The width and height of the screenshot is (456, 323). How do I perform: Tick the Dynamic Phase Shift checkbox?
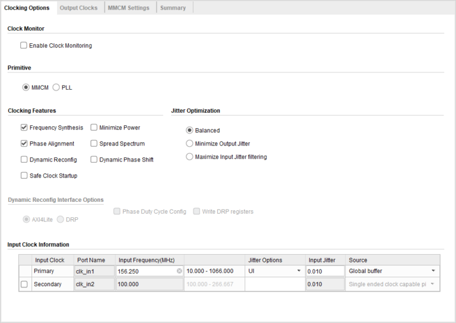click(x=94, y=160)
